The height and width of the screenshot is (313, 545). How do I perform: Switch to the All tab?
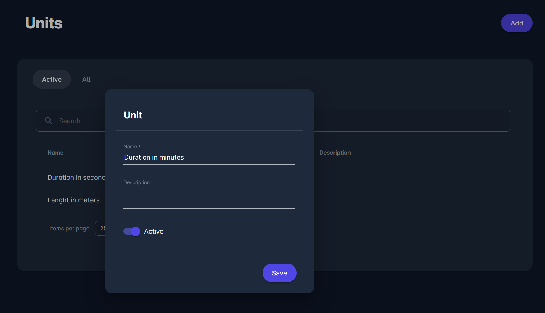coord(86,79)
